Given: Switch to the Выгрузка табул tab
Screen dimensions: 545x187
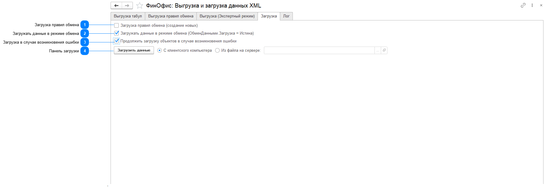Looking at the screenshot, I should 128,16.
